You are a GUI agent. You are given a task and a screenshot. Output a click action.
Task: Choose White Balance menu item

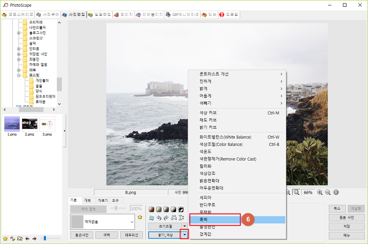click(x=237, y=137)
